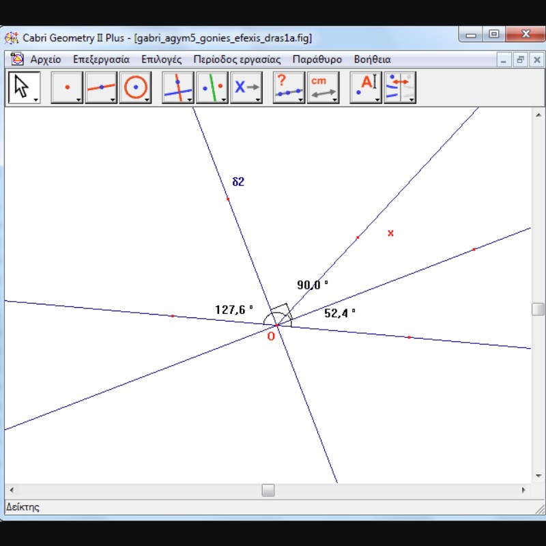Open the Constructions tool dropdown arrow
Screen dimensions: 546x546
(190, 100)
